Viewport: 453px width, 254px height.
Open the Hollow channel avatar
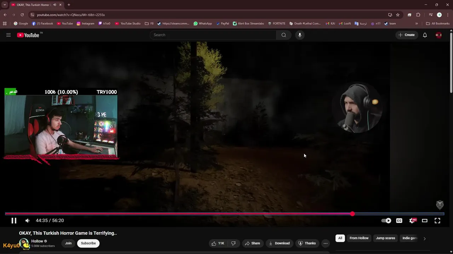tap(24, 243)
